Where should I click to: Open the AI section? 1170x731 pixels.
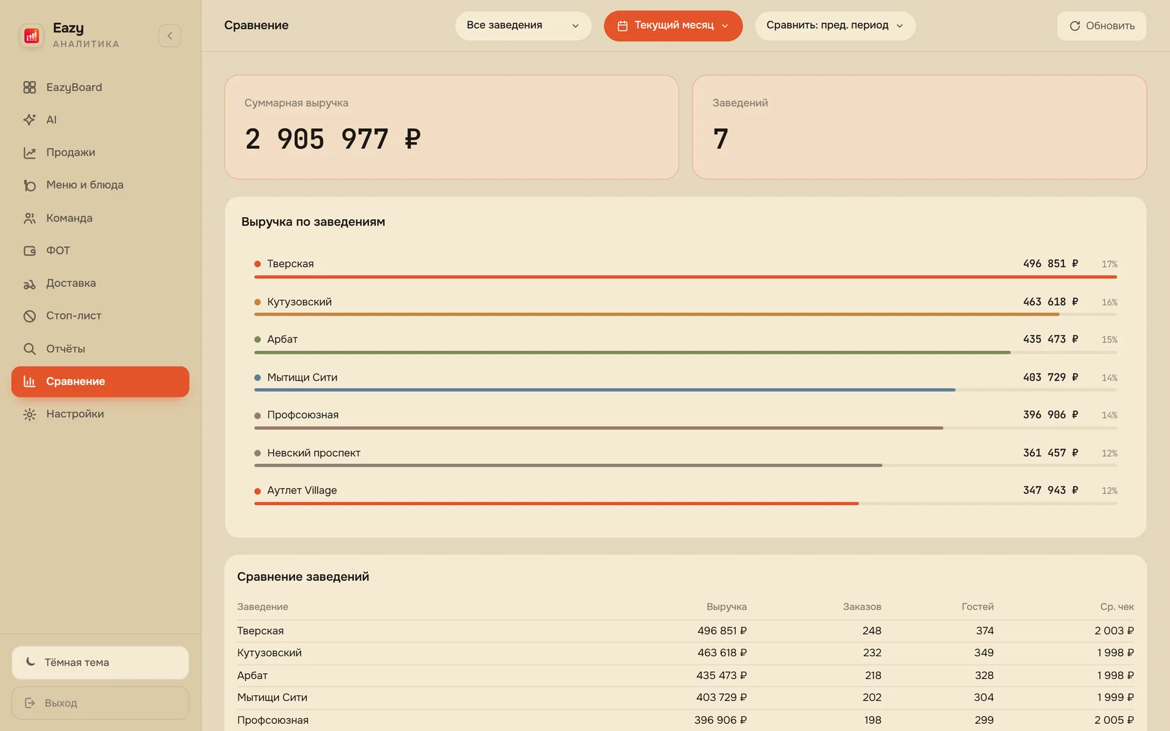pyautogui.click(x=100, y=120)
